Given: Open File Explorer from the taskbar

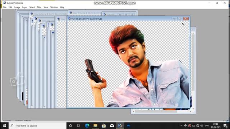Looking at the screenshot, I should tap(95, 126).
